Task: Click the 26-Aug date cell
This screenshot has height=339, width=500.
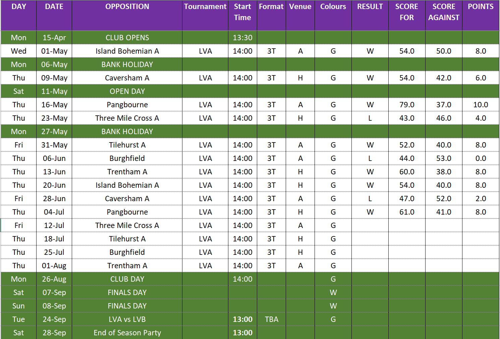Action: [54, 279]
